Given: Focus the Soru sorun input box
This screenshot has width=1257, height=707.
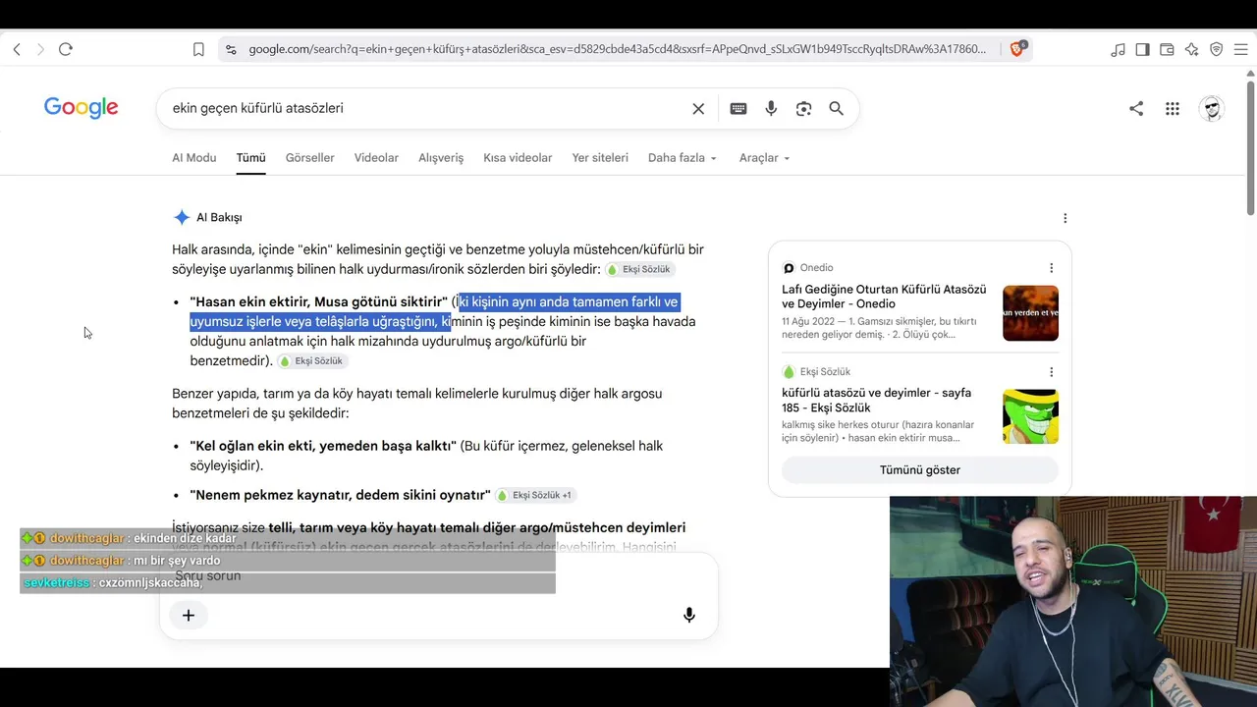Looking at the screenshot, I should [439, 575].
